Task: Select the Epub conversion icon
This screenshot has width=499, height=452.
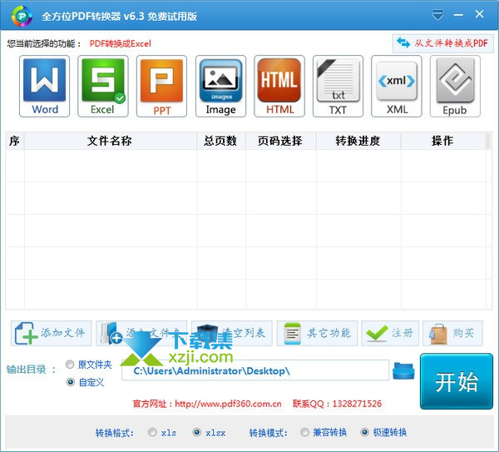Action: coord(455,86)
